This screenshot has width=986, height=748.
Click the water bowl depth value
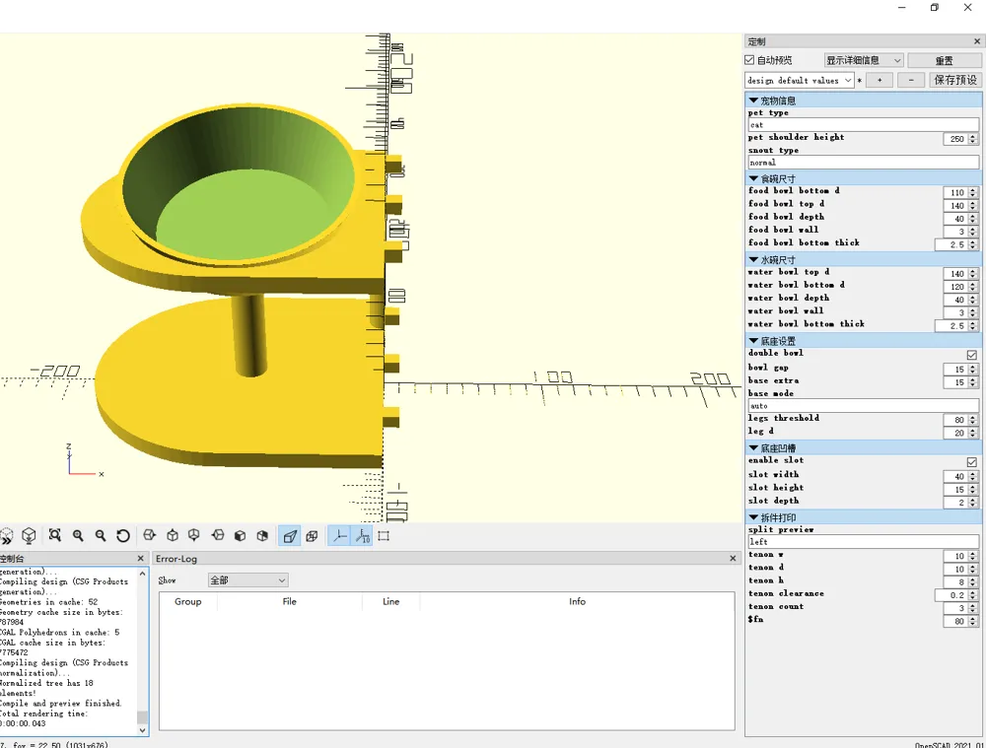955,300
